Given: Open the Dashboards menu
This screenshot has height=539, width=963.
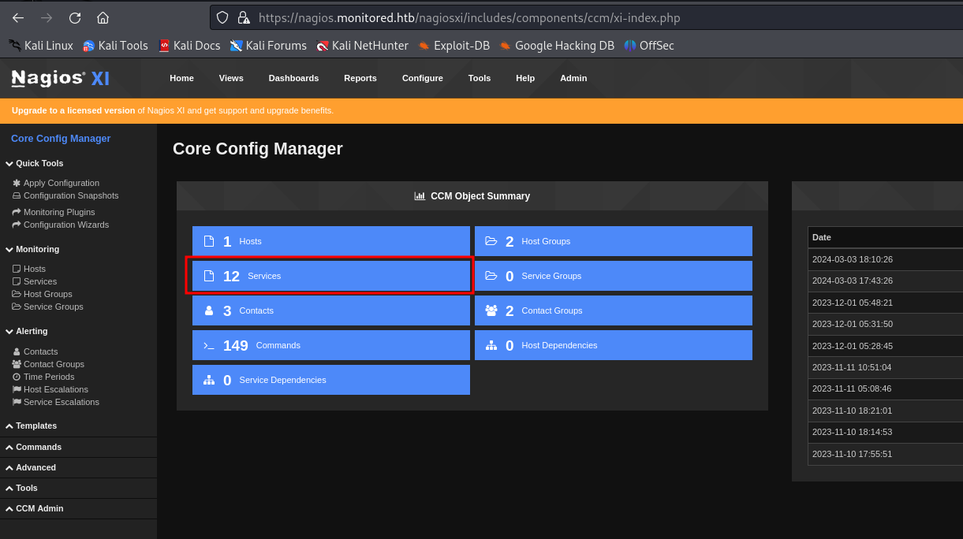Looking at the screenshot, I should point(293,78).
